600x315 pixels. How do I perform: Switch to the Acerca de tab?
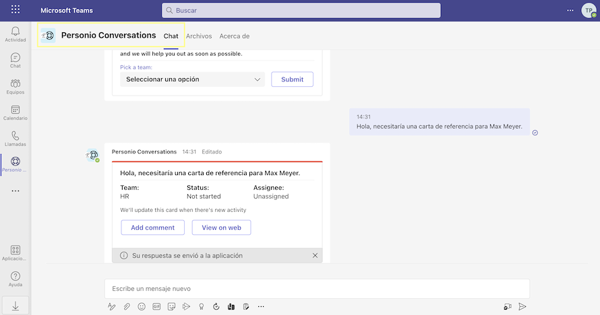click(x=235, y=36)
